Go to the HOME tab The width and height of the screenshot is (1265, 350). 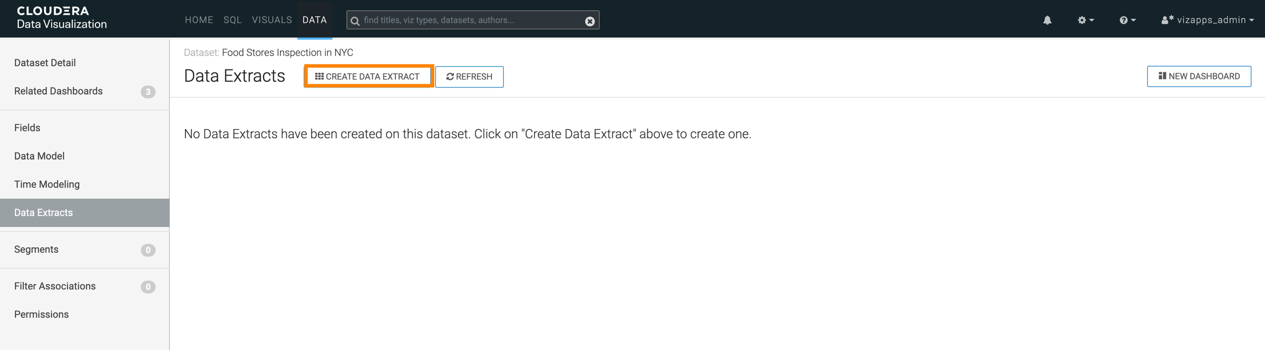pos(199,20)
